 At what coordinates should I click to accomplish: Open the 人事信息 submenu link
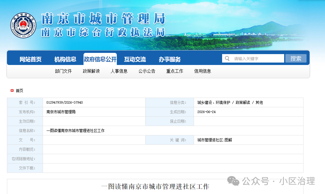(x=119, y=71)
